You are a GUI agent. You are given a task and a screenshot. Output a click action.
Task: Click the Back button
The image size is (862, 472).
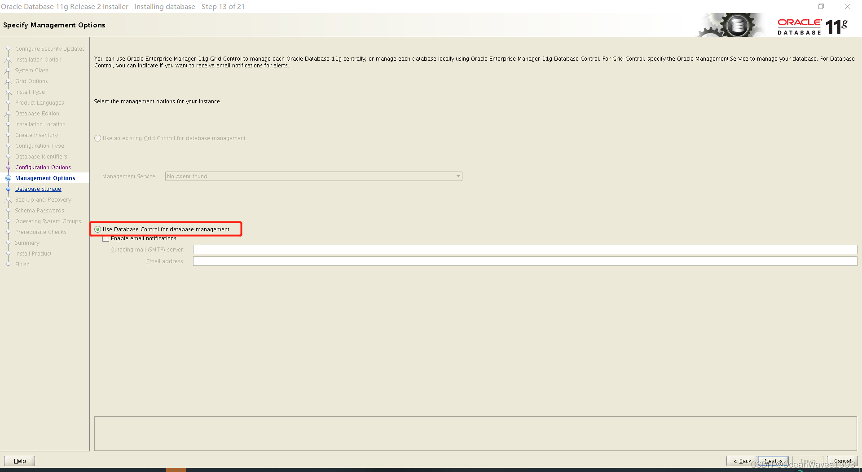[742, 461]
